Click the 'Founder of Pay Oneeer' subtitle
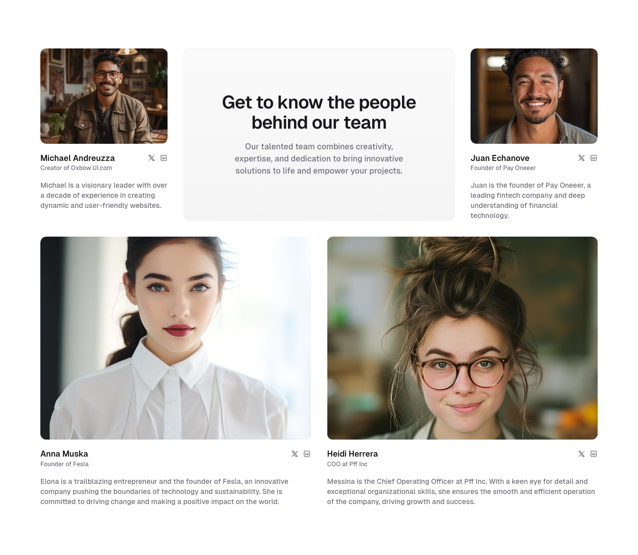The image size is (638, 555). tap(503, 168)
